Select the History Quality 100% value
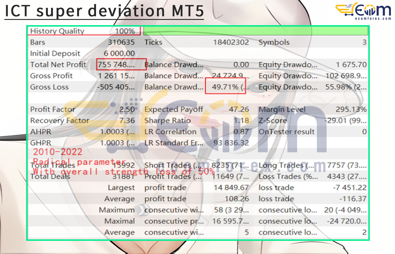 click(x=123, y=31)
